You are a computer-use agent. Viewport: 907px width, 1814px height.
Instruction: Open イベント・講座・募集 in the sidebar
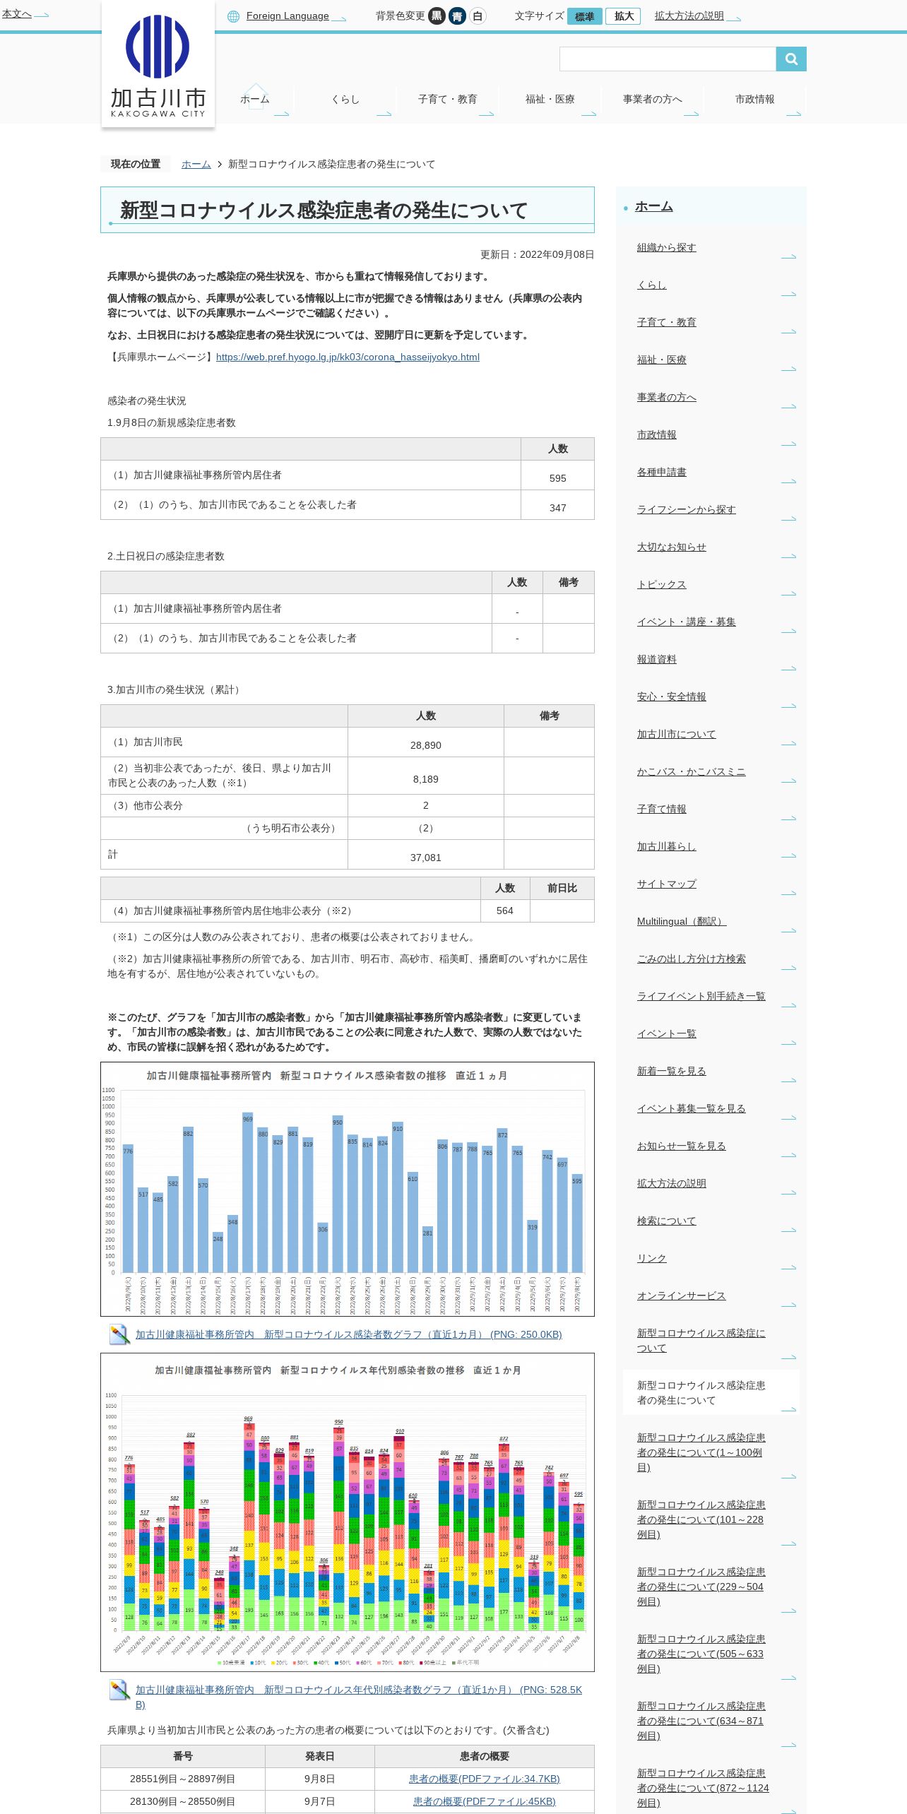click(x=686, y=622)
